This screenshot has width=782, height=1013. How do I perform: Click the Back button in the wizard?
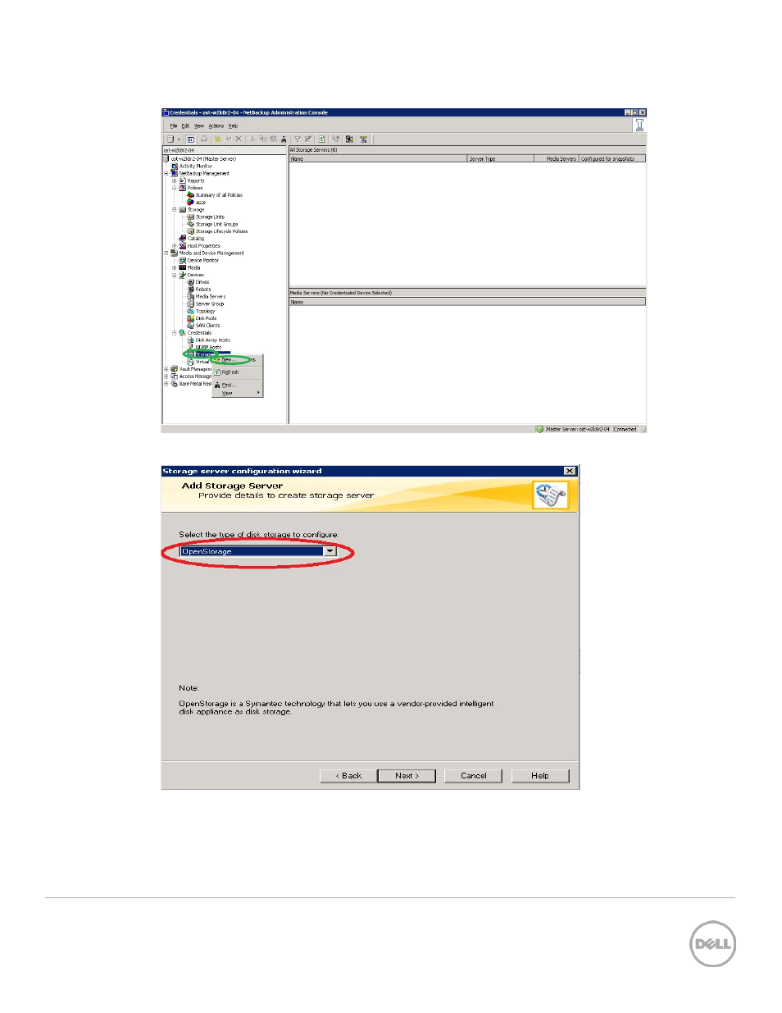(x=348, y=776)
